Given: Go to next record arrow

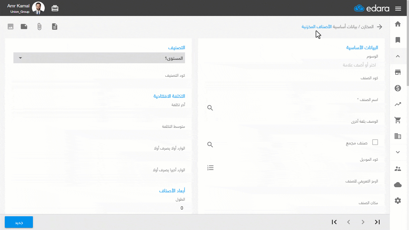Looking at the screenshot, I should (363, 222).
